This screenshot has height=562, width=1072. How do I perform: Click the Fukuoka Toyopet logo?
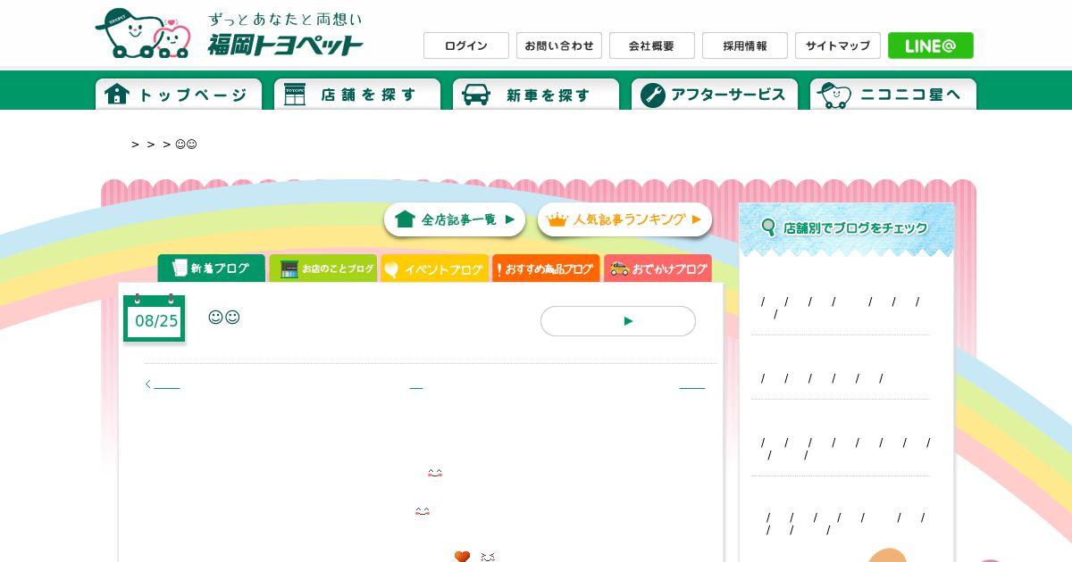[x=230, y=34]
